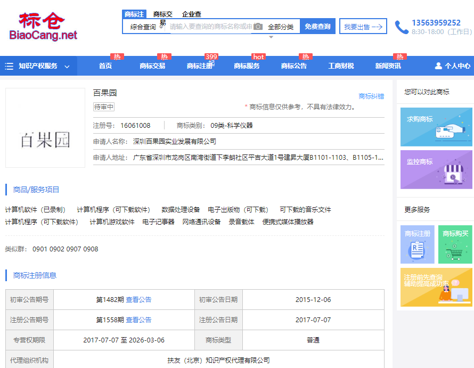Click the phone handset icon
Screen dimensions: 474x368
click(x=402, y=27)
